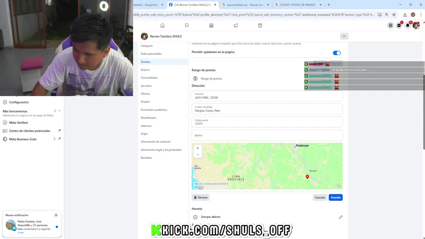425x239 pixels.
Task: Click the Barrio input field
Action: [267, 135]
